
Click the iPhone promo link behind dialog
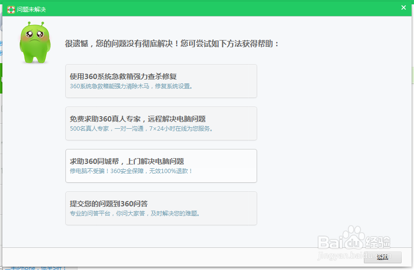pos(35,268)
